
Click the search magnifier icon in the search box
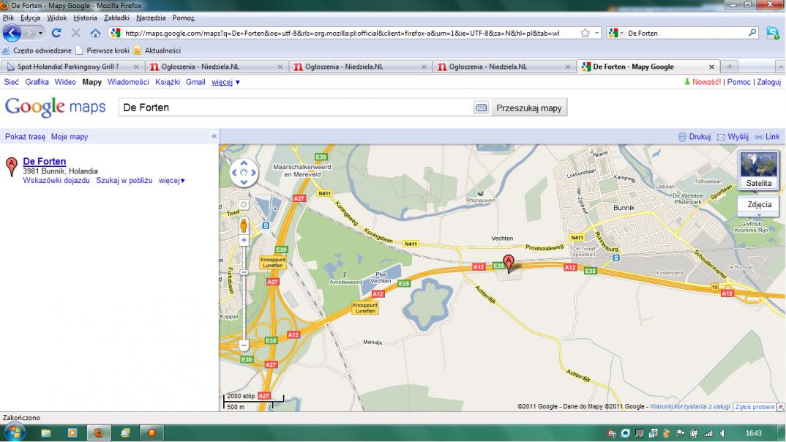pyautogui.click(x=752, y=33)
